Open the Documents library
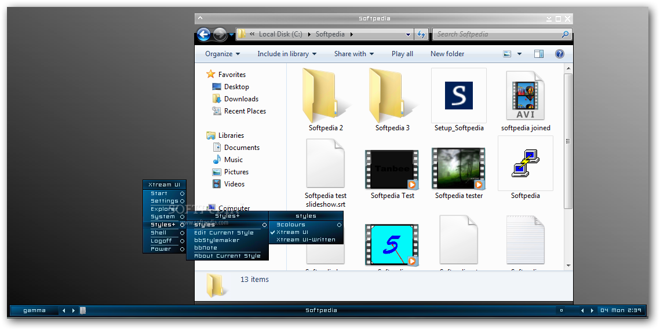Viewport: 660px width, 330px height. click(242, 148)
